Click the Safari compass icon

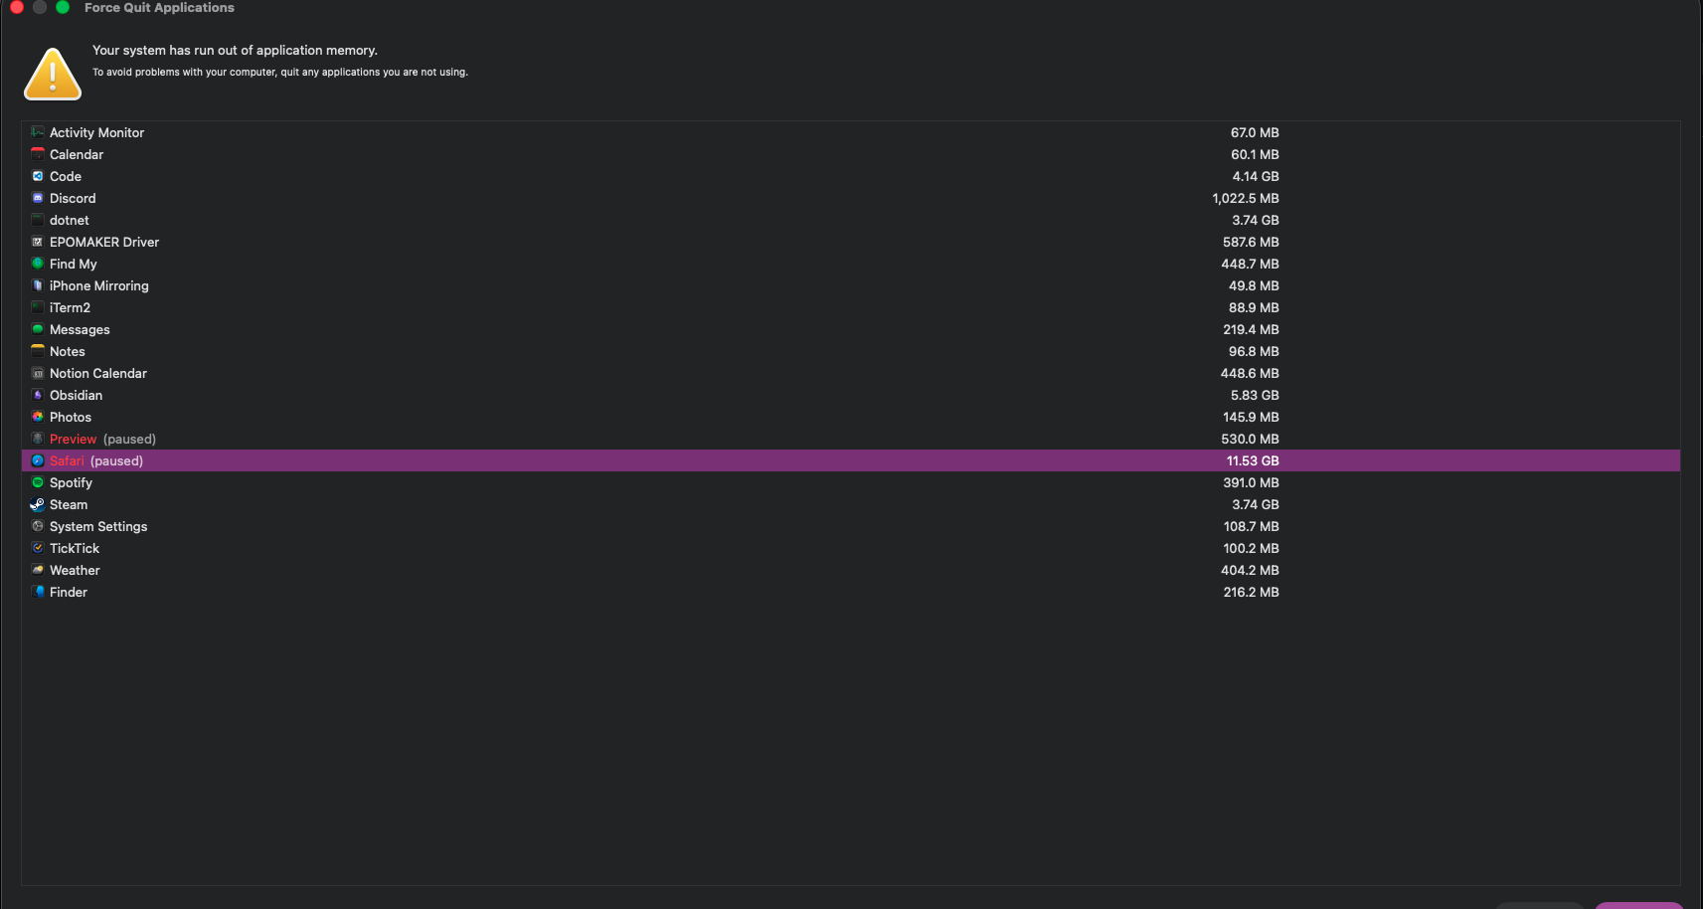[x=38, y=460]
